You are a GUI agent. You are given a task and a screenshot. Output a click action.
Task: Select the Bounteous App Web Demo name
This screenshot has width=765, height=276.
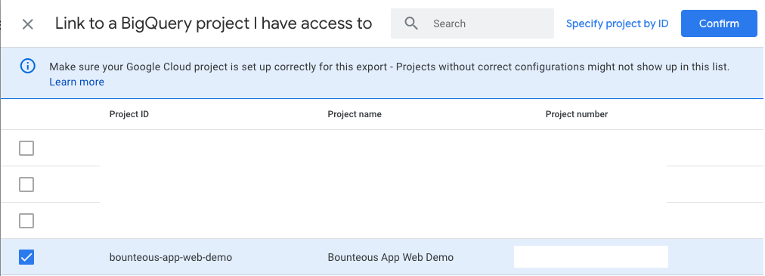point(391,257)
